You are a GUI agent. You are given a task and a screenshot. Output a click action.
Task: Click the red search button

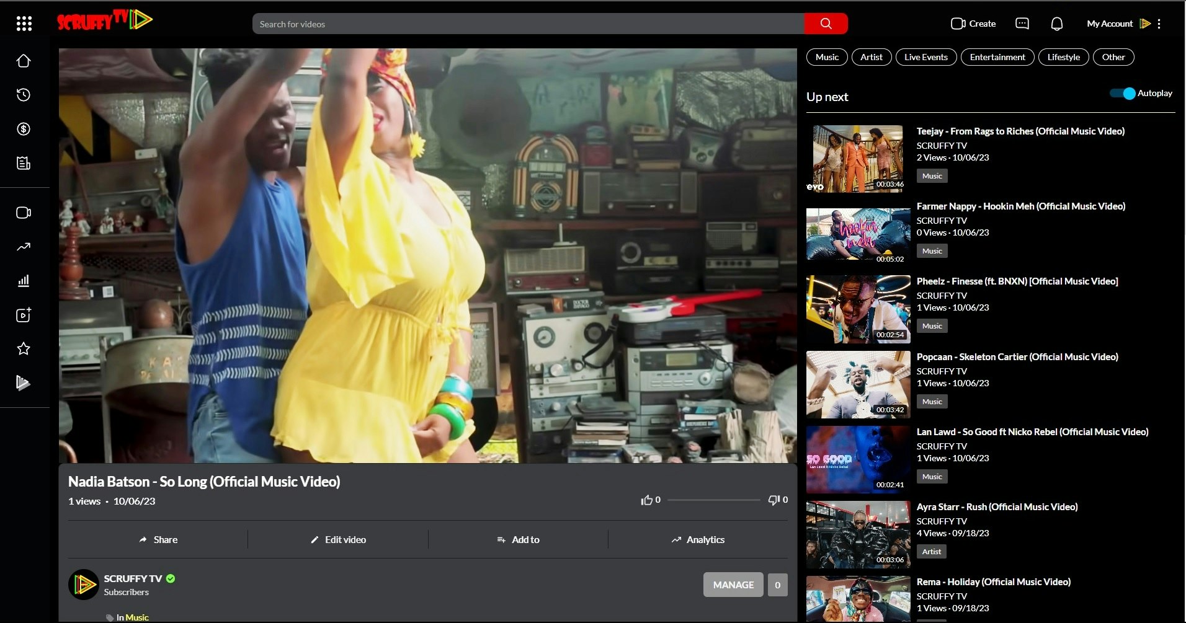pyautogui.click(x=826, y=24)
